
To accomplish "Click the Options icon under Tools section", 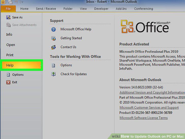I will (x=53, y=65).
